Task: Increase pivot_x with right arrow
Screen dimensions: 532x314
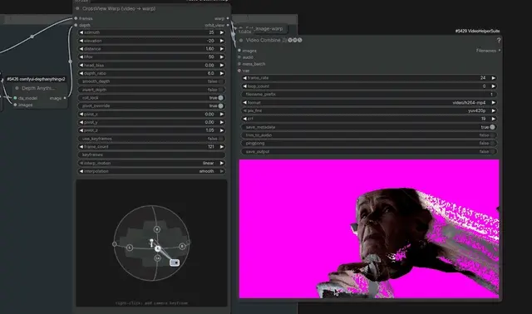Action: [222, 115]
